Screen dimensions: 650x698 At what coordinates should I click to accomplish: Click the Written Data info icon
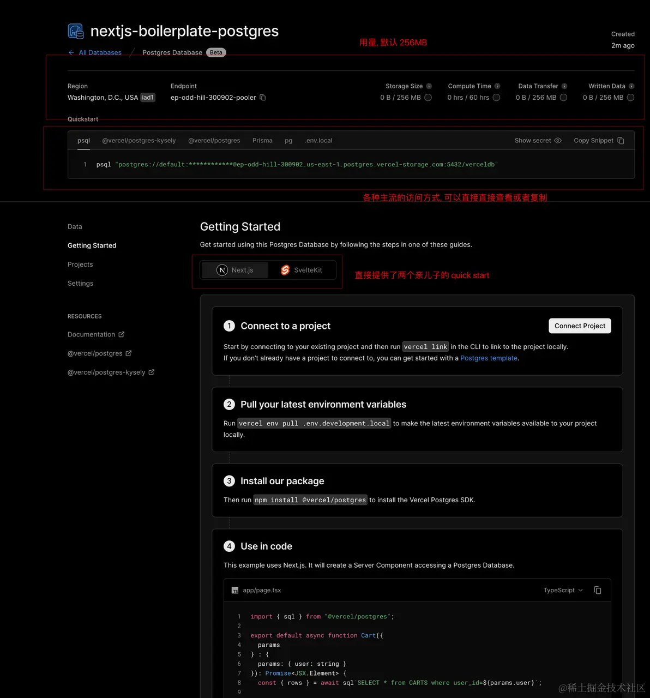pyautogui.click(x=631, y=86)
